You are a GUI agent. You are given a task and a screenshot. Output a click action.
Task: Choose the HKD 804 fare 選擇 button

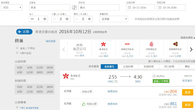click(x=188, y=92)
